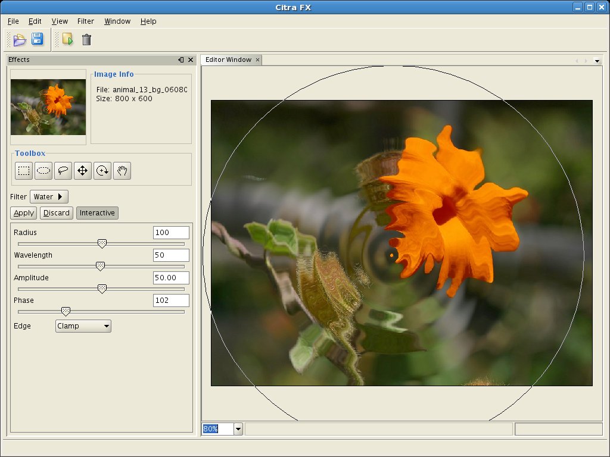Choose the lasso freehand selection tool
Image resolution: width=610 pixels, height=457 pixels.
click(63, 171)
